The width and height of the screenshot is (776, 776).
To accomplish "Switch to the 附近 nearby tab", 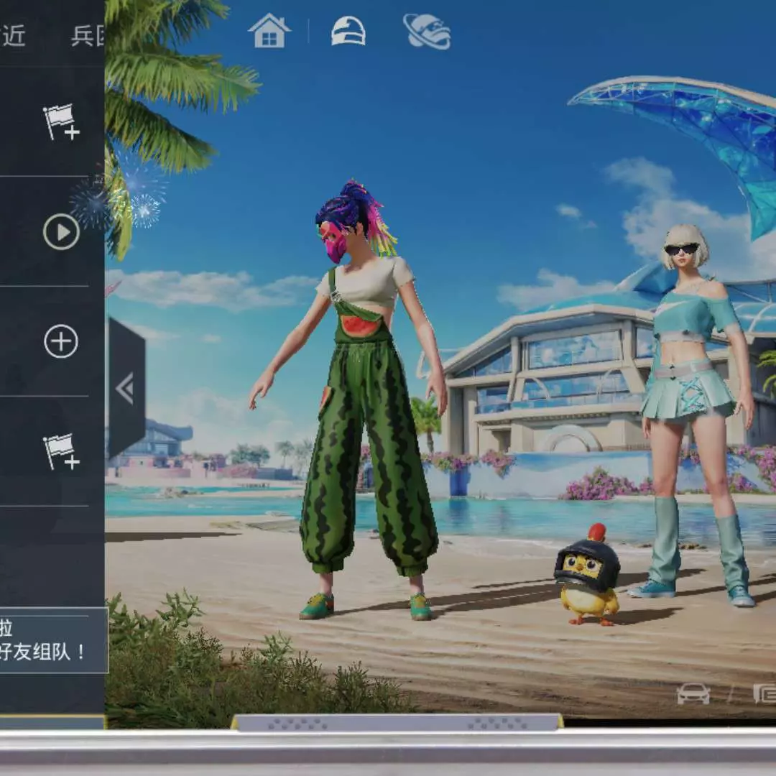I will (13, 35).
